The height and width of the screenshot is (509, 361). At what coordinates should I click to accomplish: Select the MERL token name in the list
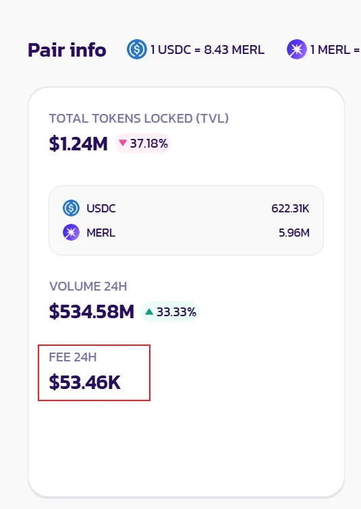tap(101, 233)
